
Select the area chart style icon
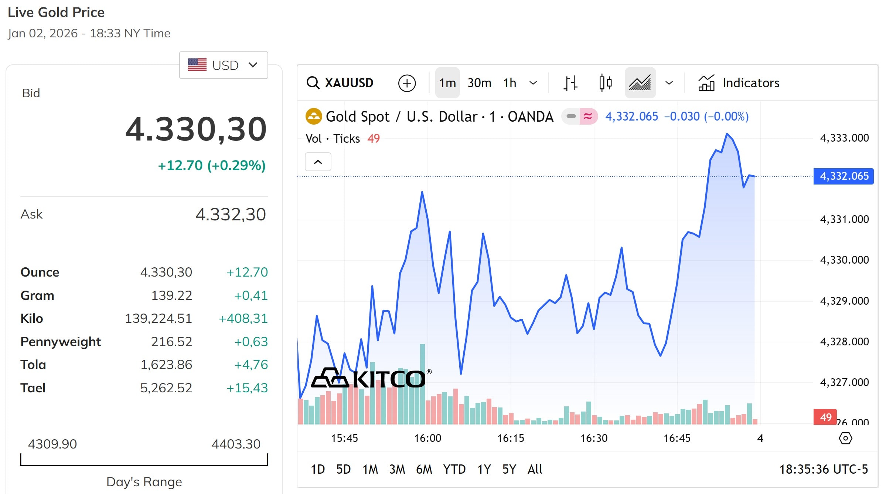640,83
